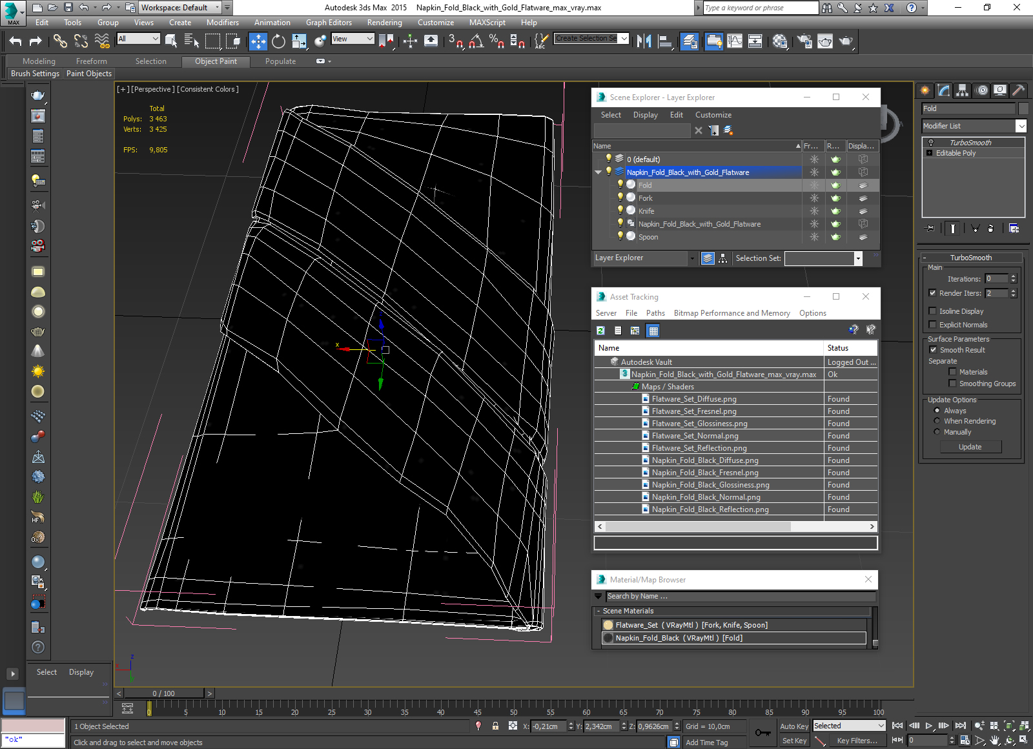Open the Hierarchy panel tab icon
This screenshot has height=749, width=1033.
click(963, 90)
